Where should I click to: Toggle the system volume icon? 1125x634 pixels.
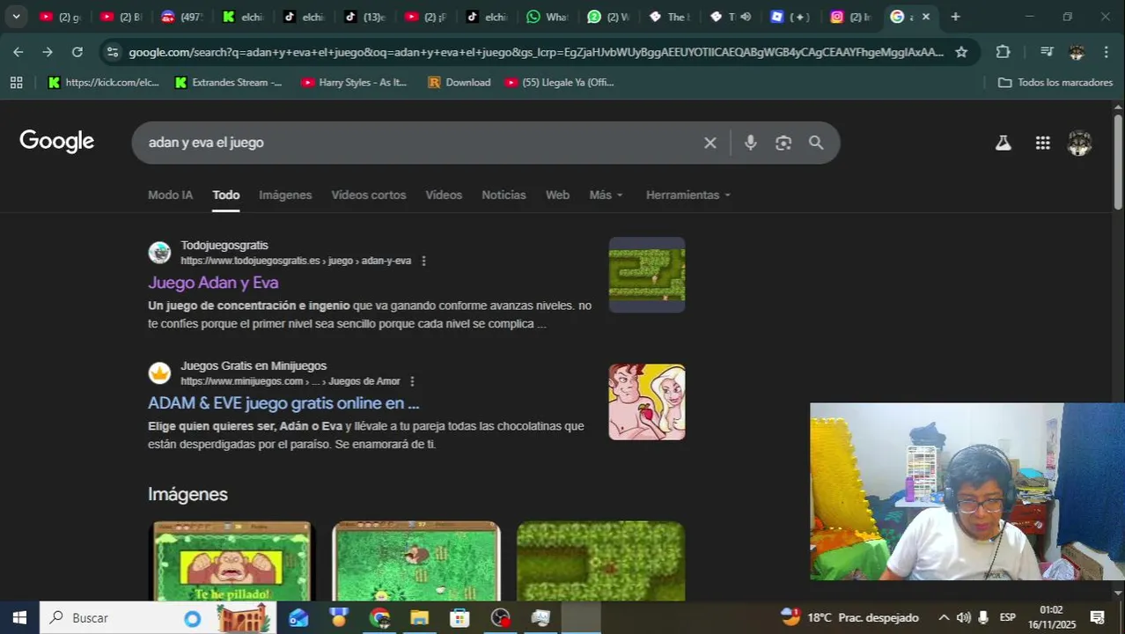[x=963, y=617]
